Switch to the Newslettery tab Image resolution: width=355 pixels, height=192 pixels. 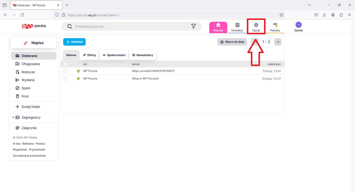[x=143, y=55]
